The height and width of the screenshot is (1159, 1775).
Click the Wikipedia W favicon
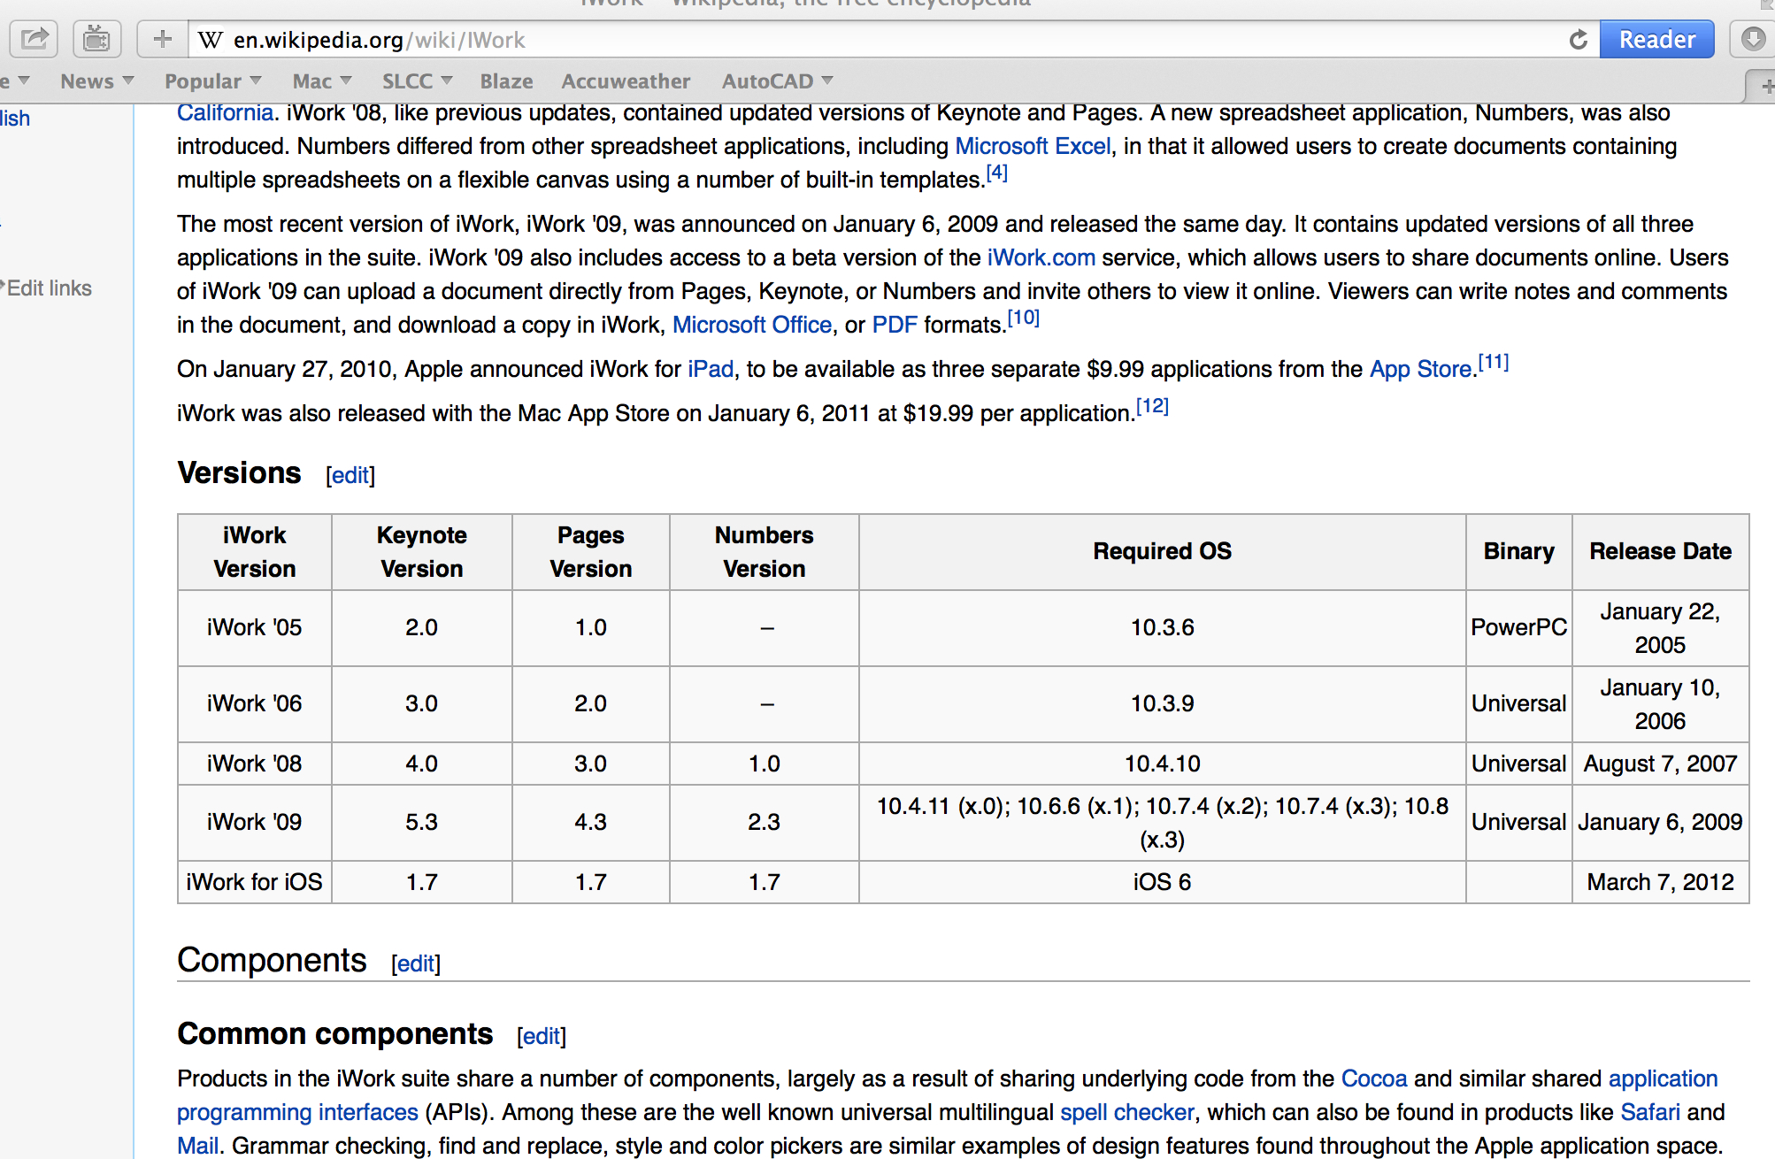coord(210,41)
